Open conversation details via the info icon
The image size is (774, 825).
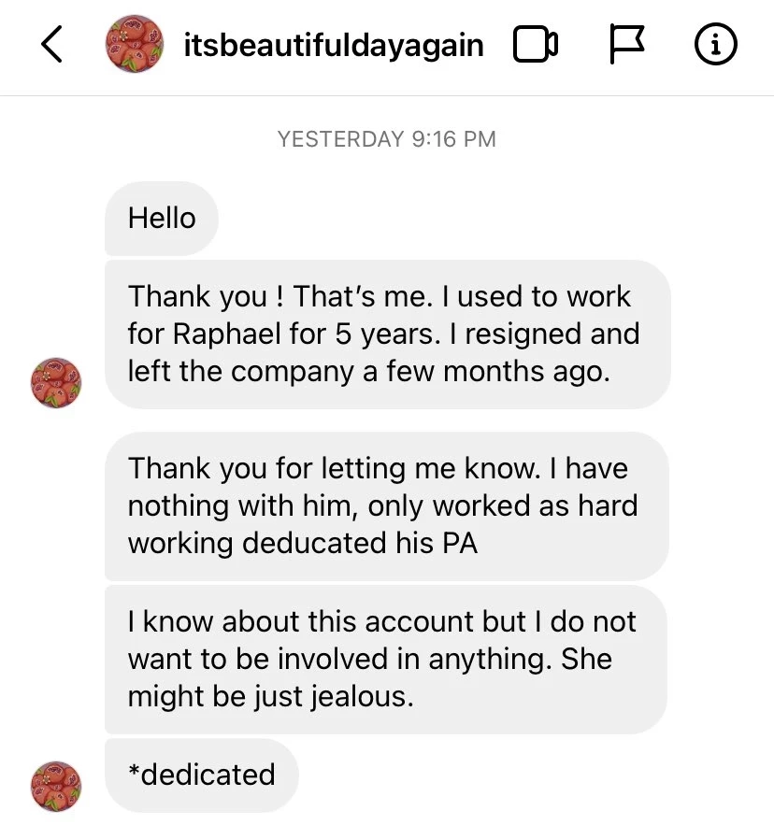(717, 45)
